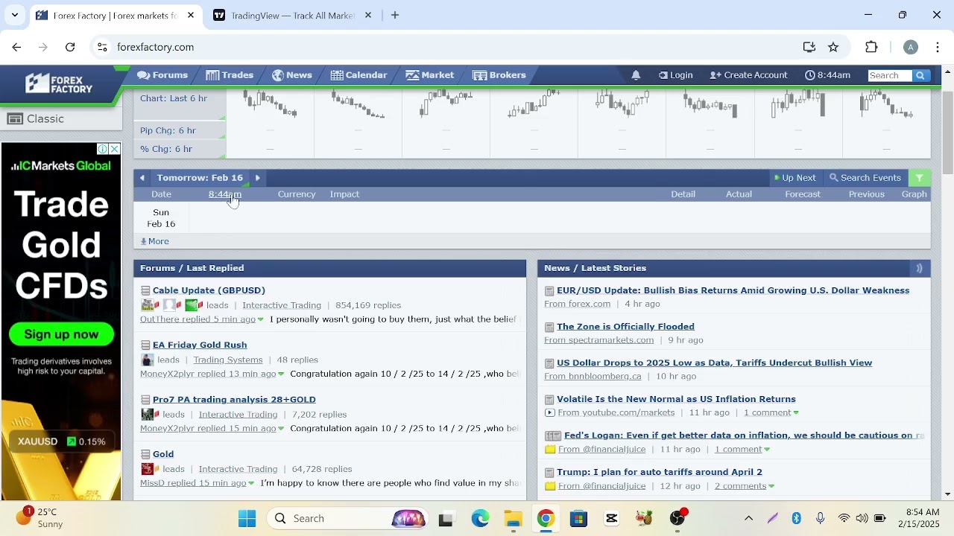Screen dimensions: 954x536
Task: Focus the site Search field
Action: [x=890, y=75]
